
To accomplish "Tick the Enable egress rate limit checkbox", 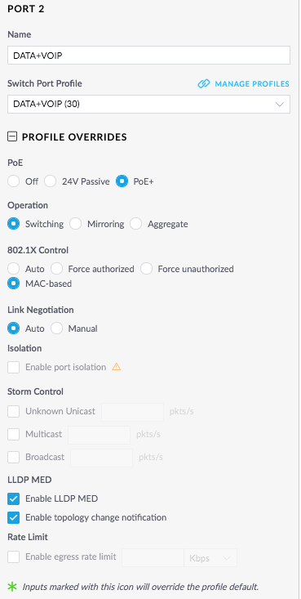I will (x=13, y=557).
